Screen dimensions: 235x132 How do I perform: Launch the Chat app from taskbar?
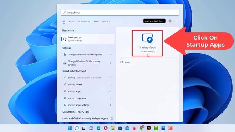pos(91,128)
